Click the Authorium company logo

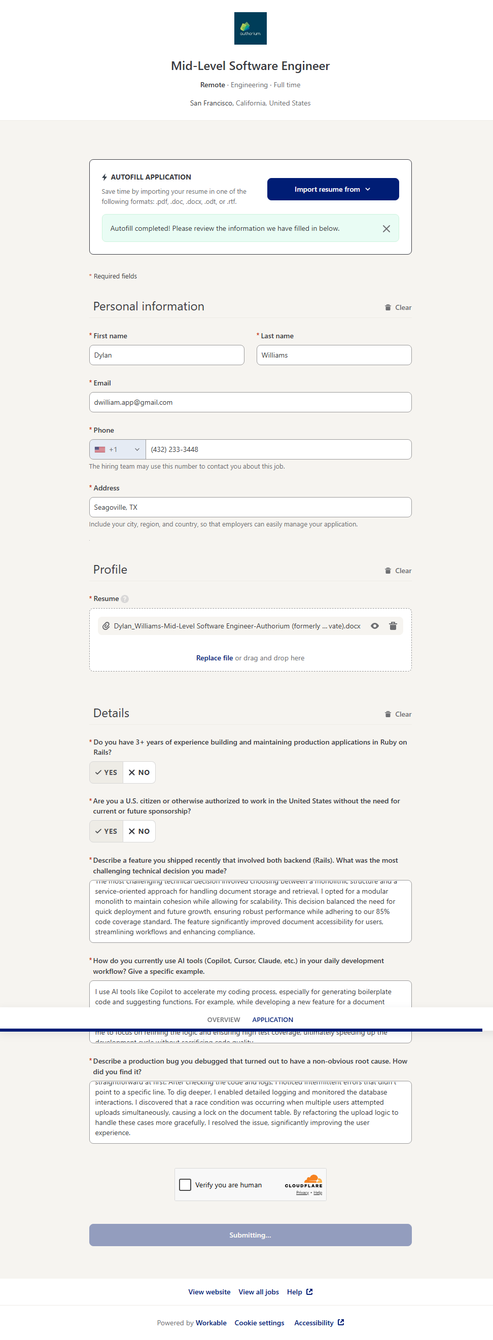250,28
